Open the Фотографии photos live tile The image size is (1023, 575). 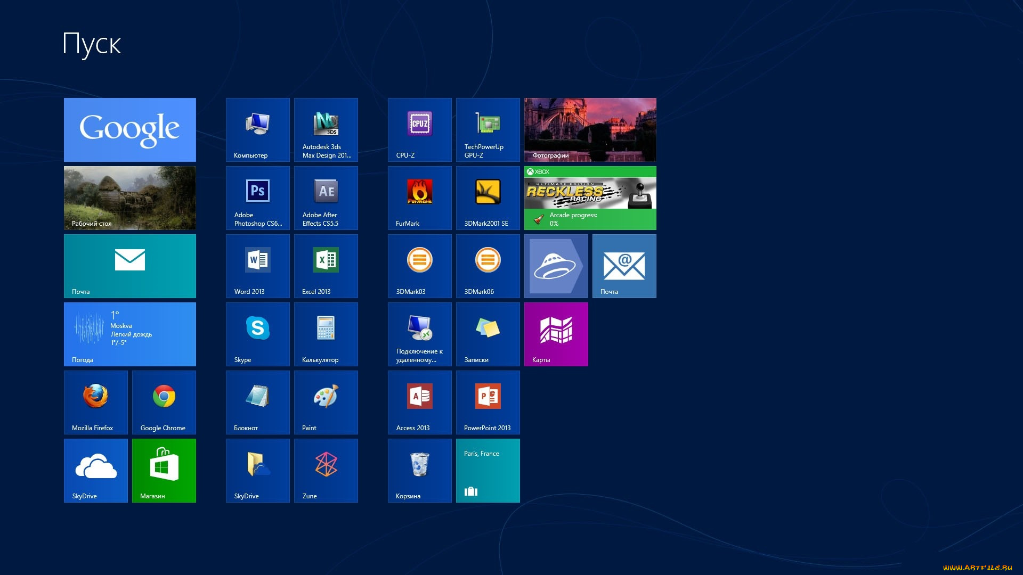[x=590, y=130]
